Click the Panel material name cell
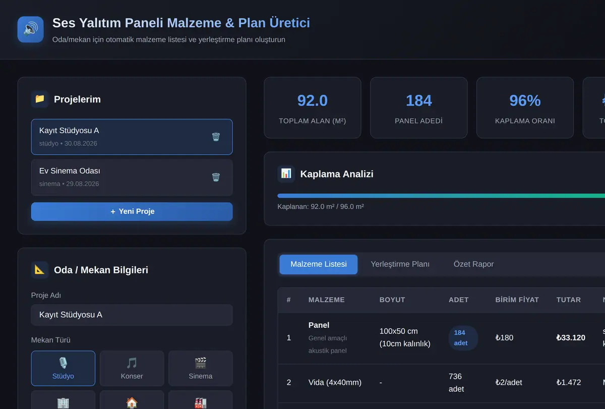The image size is (605, 409). (x=319, y=325)
